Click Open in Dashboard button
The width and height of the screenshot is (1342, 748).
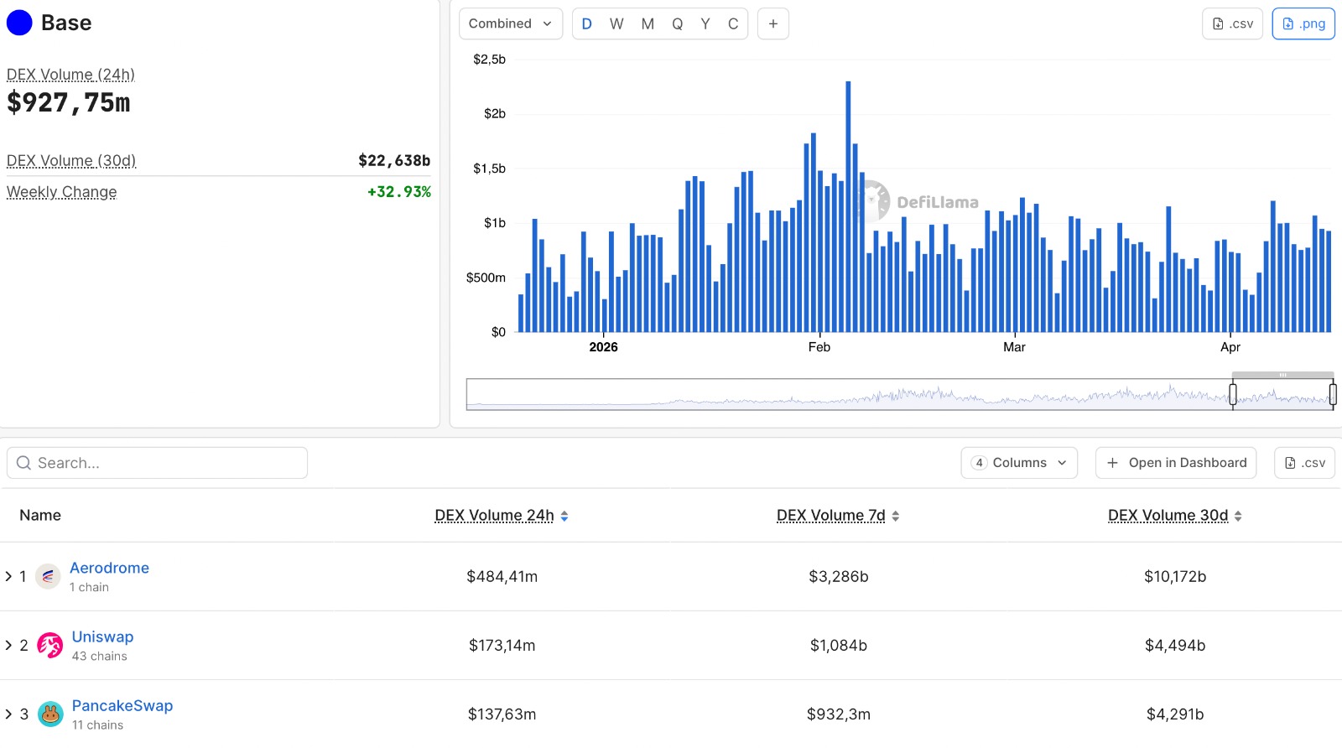coord(1176,463)
